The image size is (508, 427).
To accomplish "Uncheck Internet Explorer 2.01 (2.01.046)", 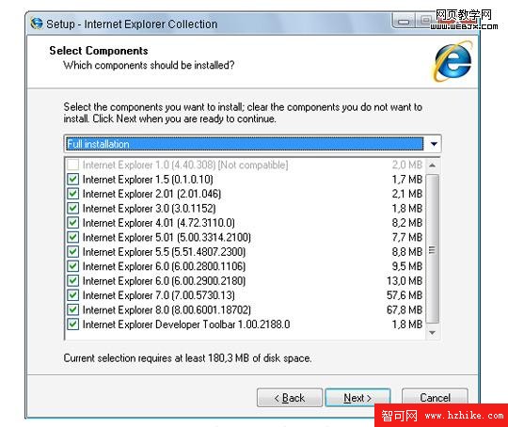I will pyautogui.click(x=72, y=194).
